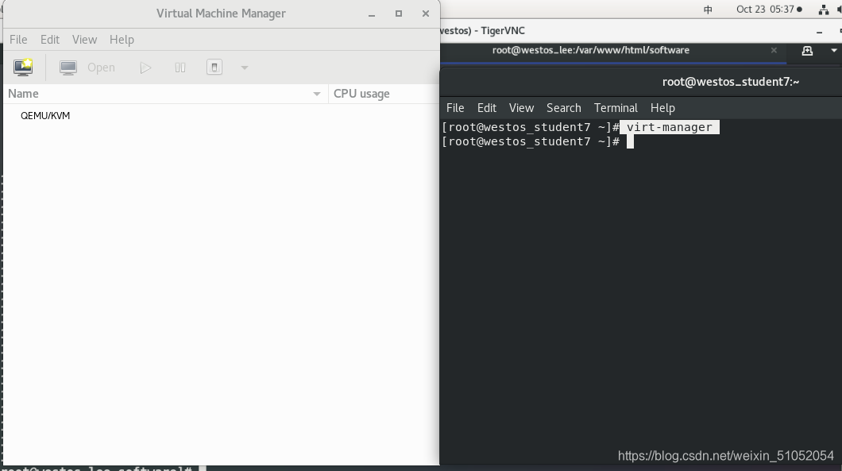
Task: Click the virt-manager command text in terminal
Action: 669,127
